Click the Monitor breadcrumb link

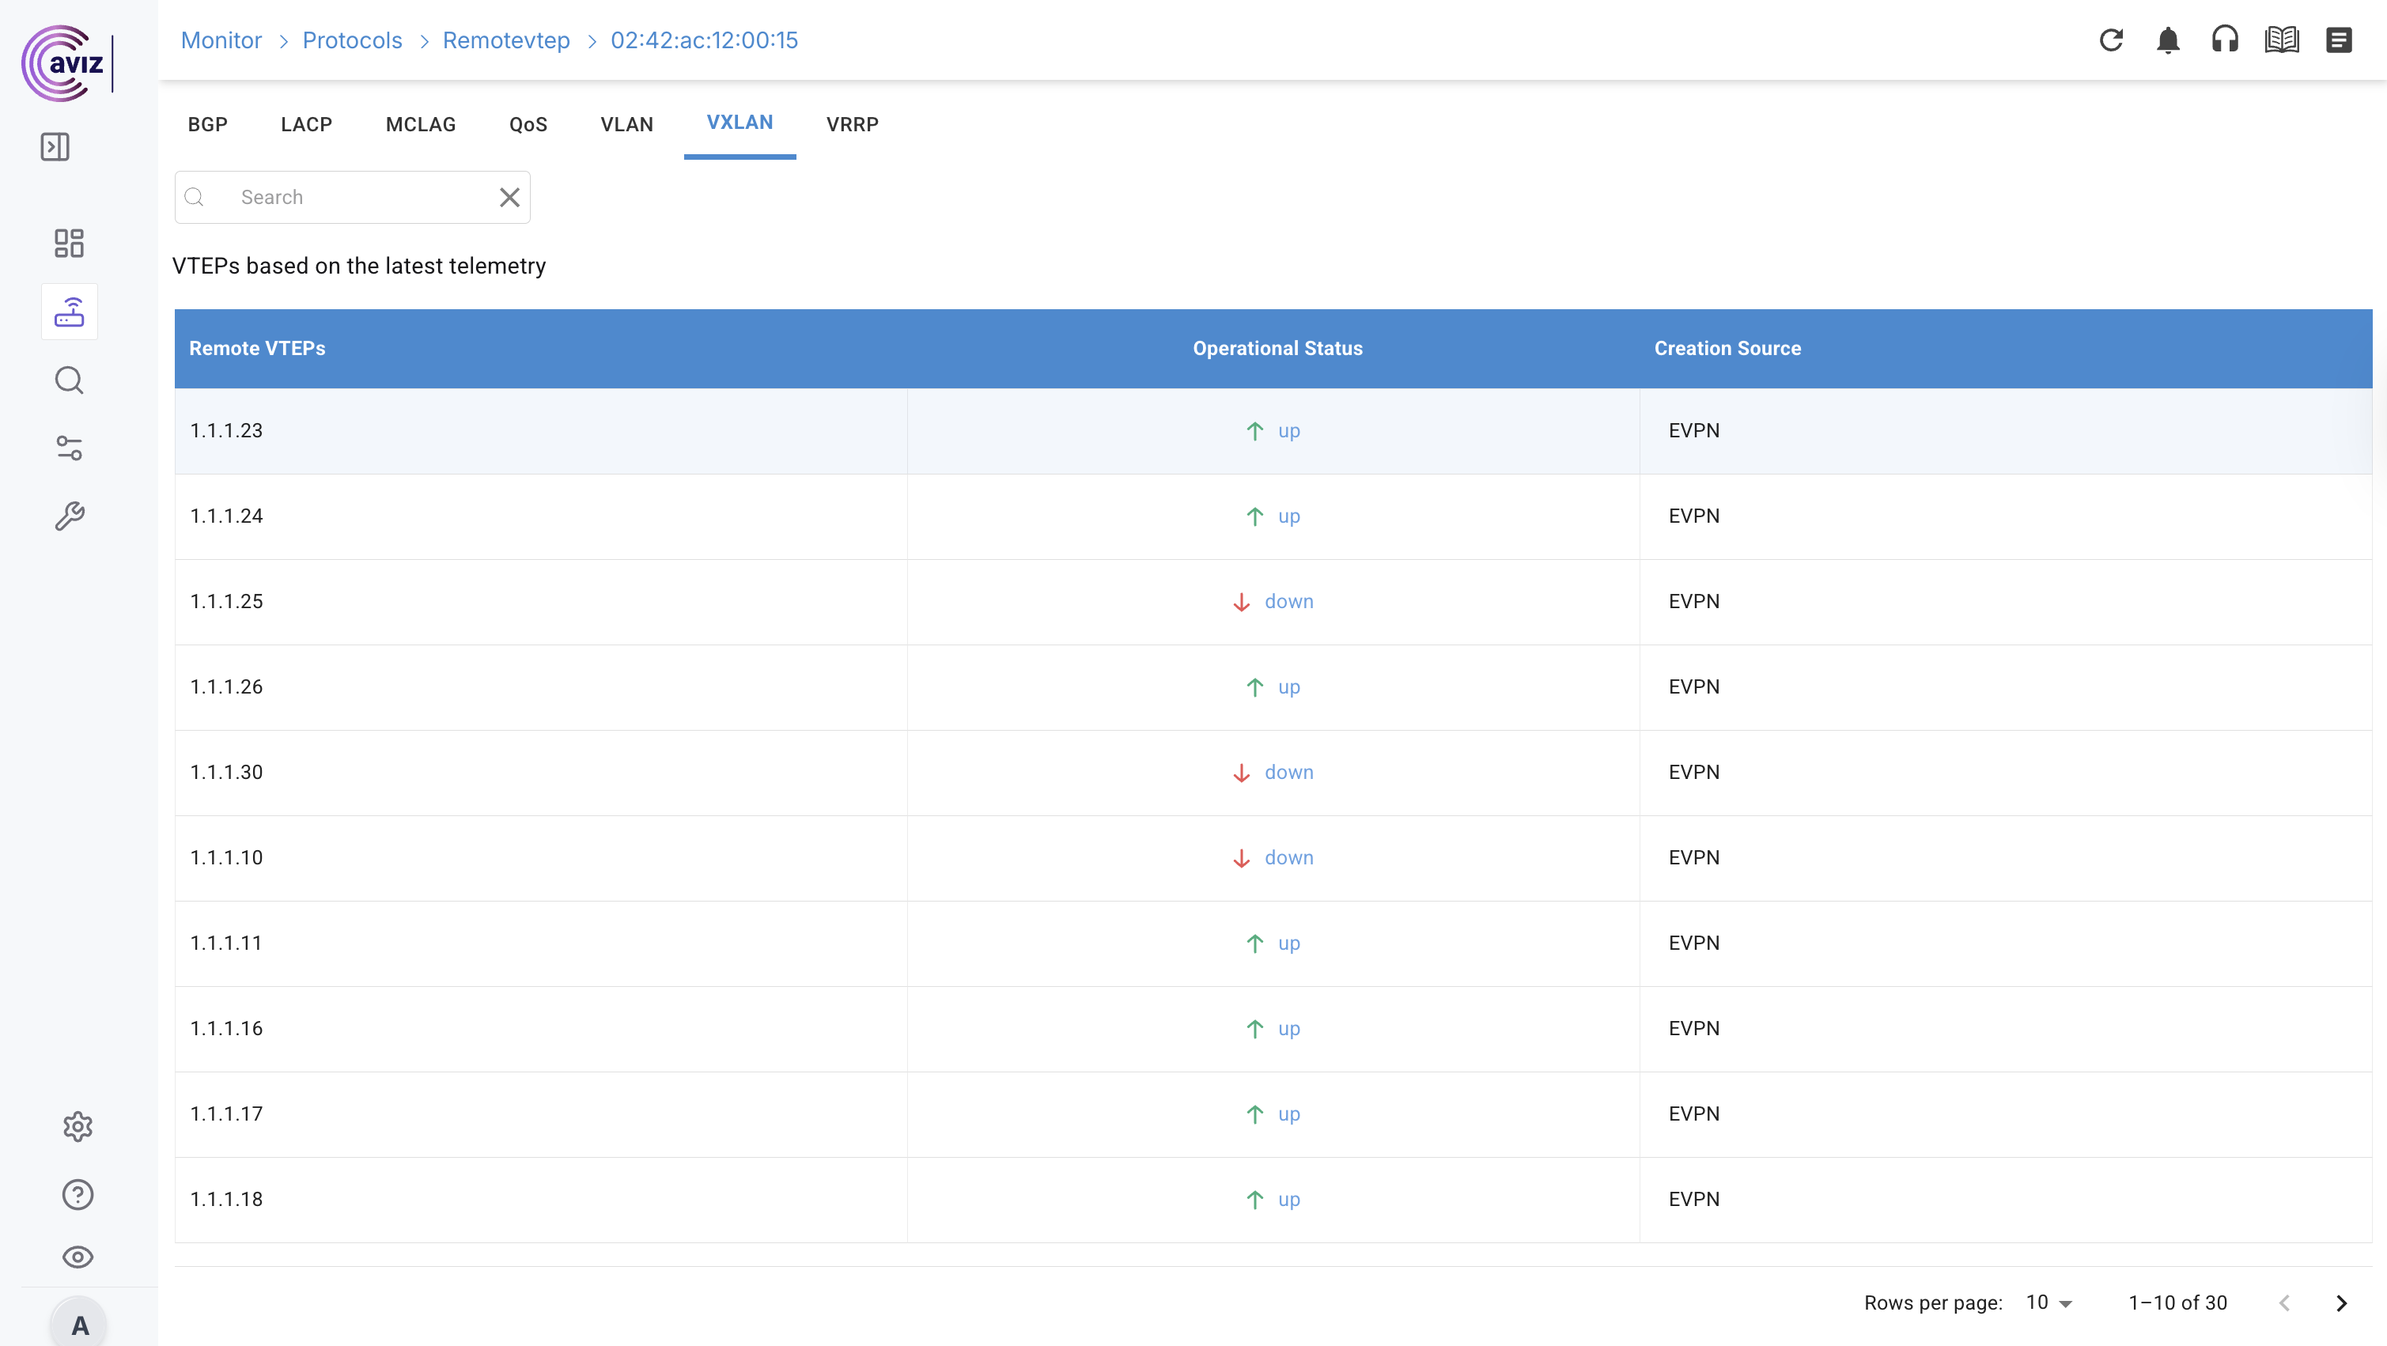pyautogui.click(x=221, y=40)
